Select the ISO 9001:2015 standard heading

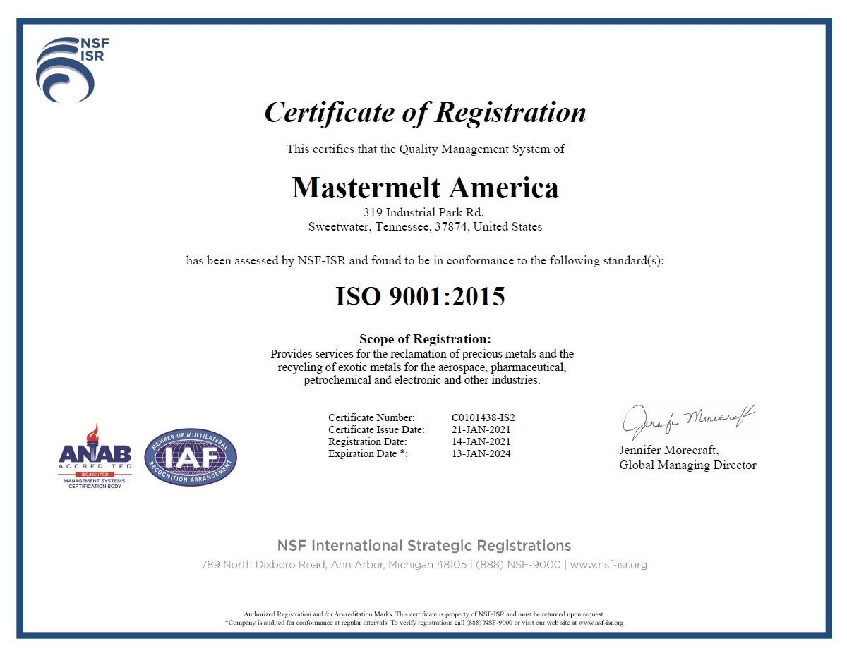(x=420, y=297)
